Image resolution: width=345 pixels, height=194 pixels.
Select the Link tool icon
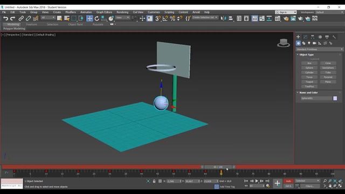point(21,18)
